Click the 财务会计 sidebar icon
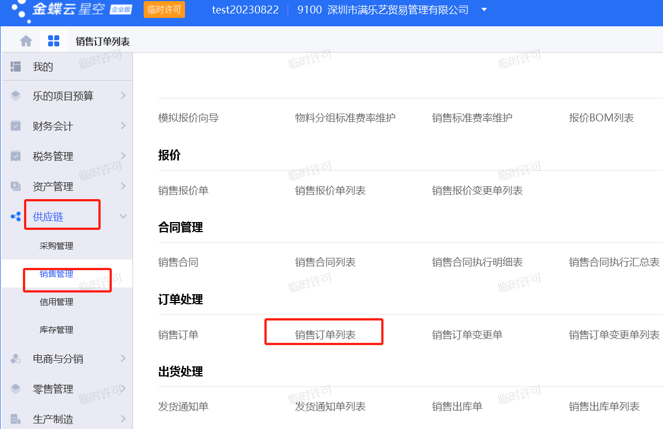 pyautogui.click(x=16, y=126)
